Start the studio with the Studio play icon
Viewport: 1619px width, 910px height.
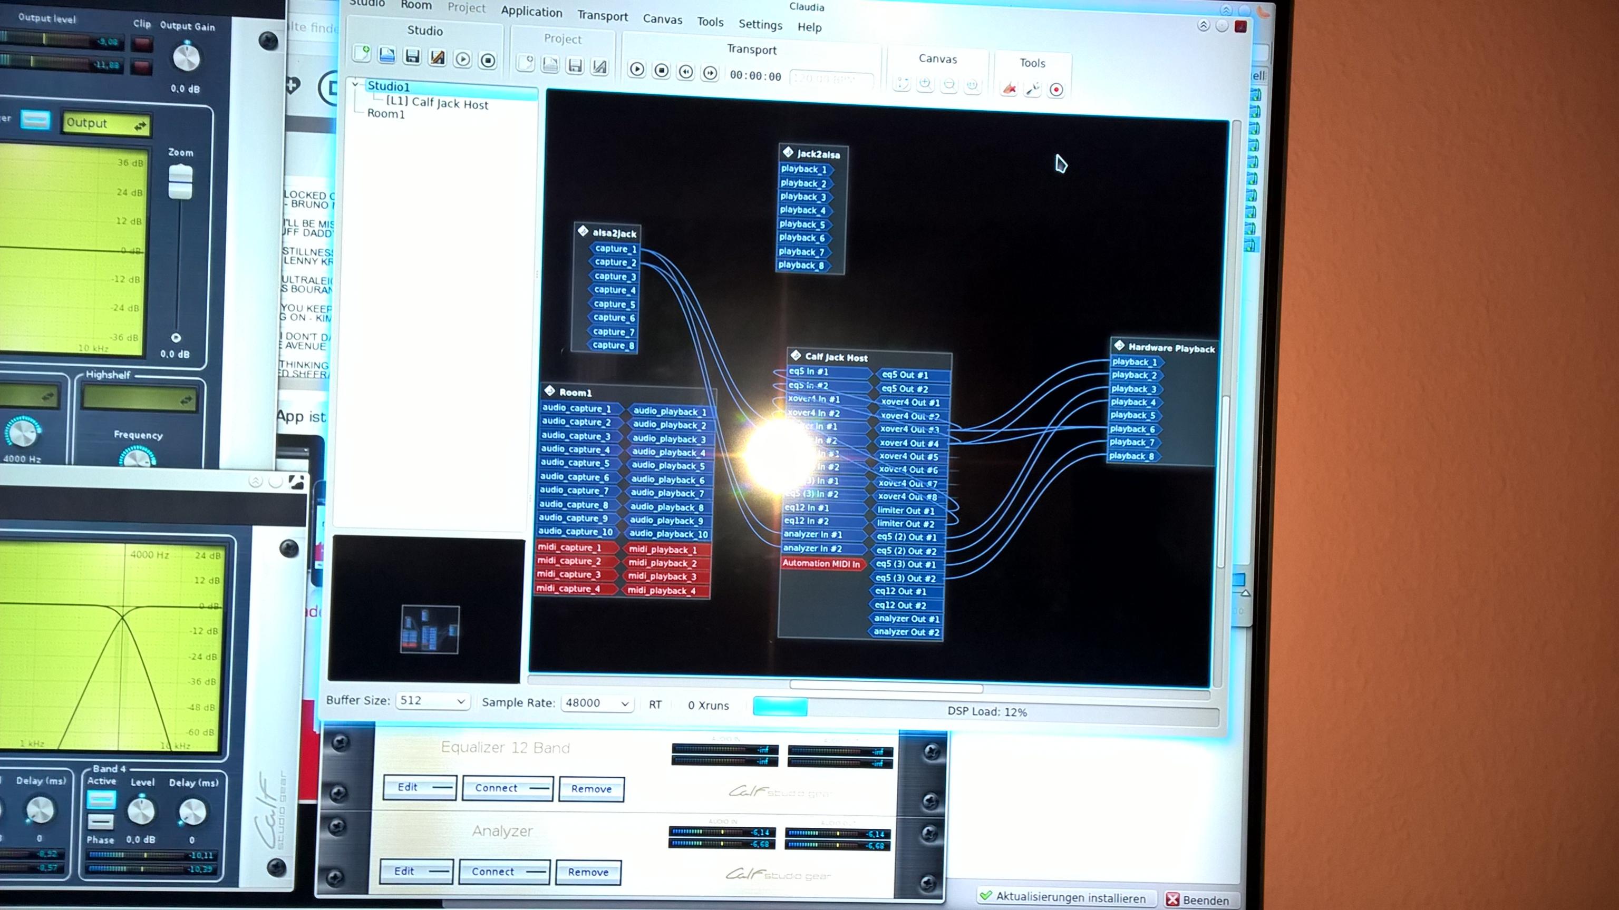462,59
